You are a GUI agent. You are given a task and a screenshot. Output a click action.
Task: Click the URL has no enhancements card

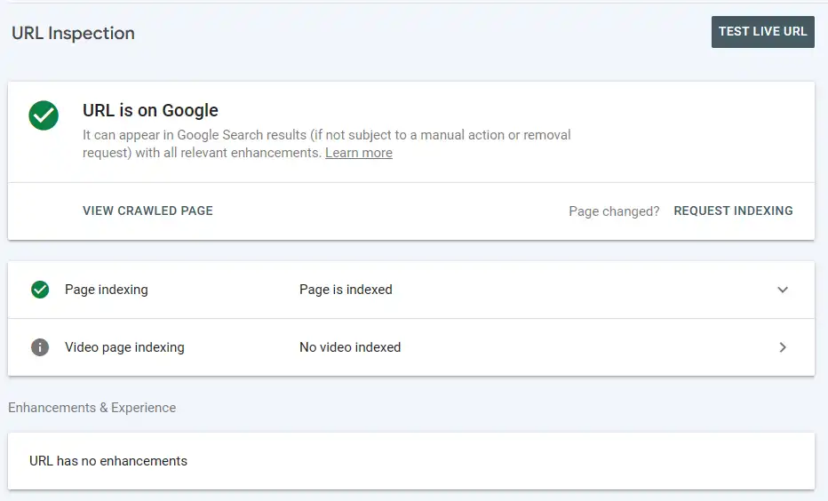point(410,461)
